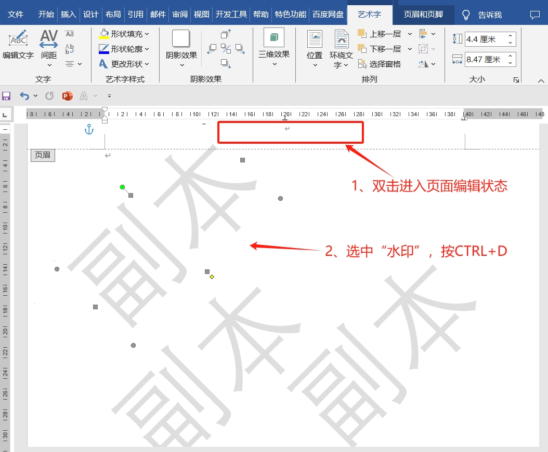The width and height of the screenshot is (548, 452).
Task: Select the 页眉和页脚 tab
Action: coord(424,15)
